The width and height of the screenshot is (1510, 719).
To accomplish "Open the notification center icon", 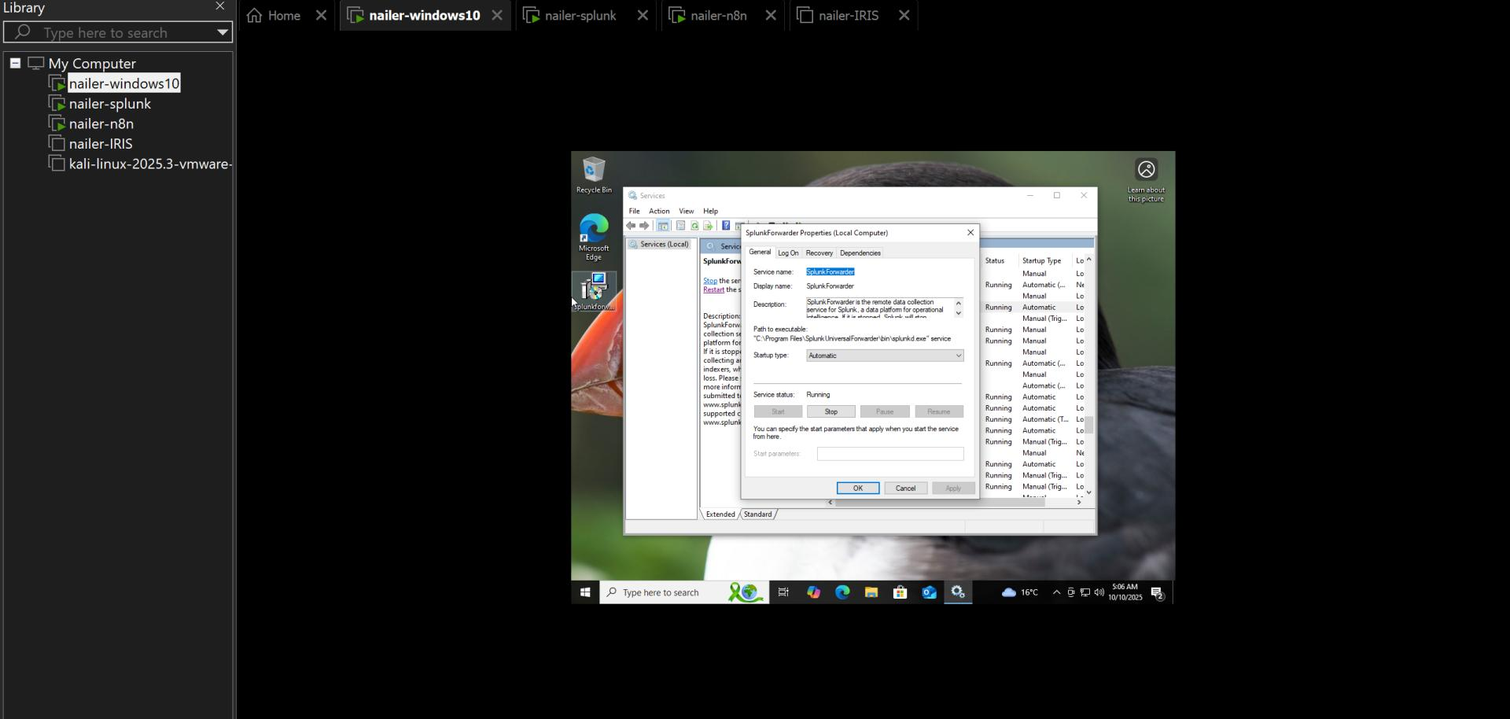I will coord(1158,592).
